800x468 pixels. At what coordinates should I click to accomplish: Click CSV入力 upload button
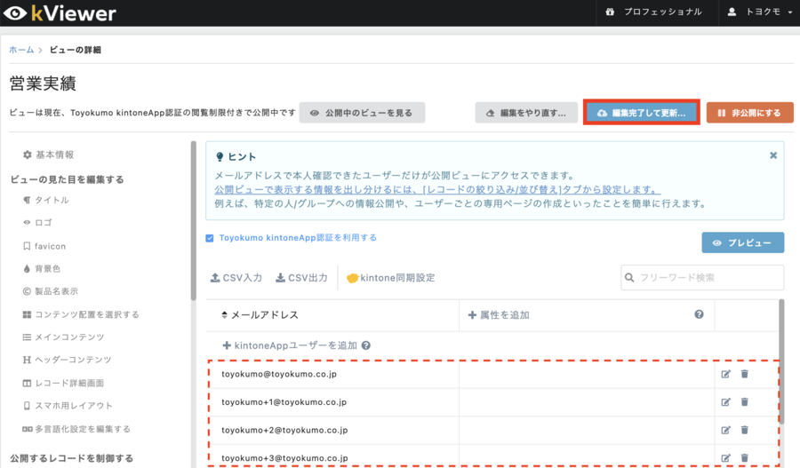coord(236,278)
